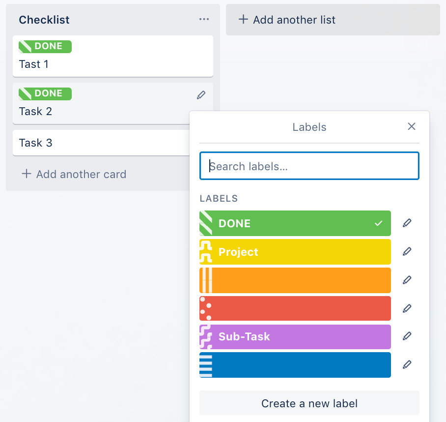Toggle the yellow Project label

295,252
